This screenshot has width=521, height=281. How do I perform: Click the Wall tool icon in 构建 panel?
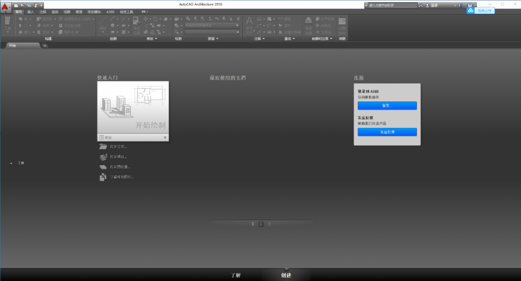click(21, 19)
